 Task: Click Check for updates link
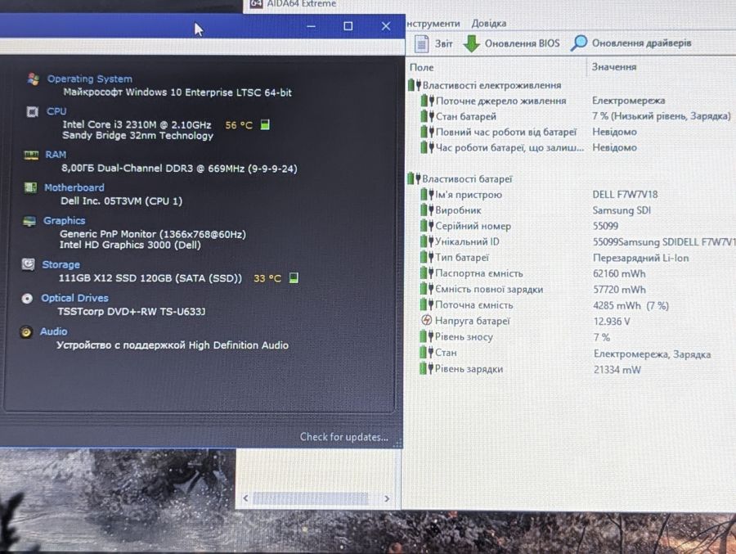(344, 437)
